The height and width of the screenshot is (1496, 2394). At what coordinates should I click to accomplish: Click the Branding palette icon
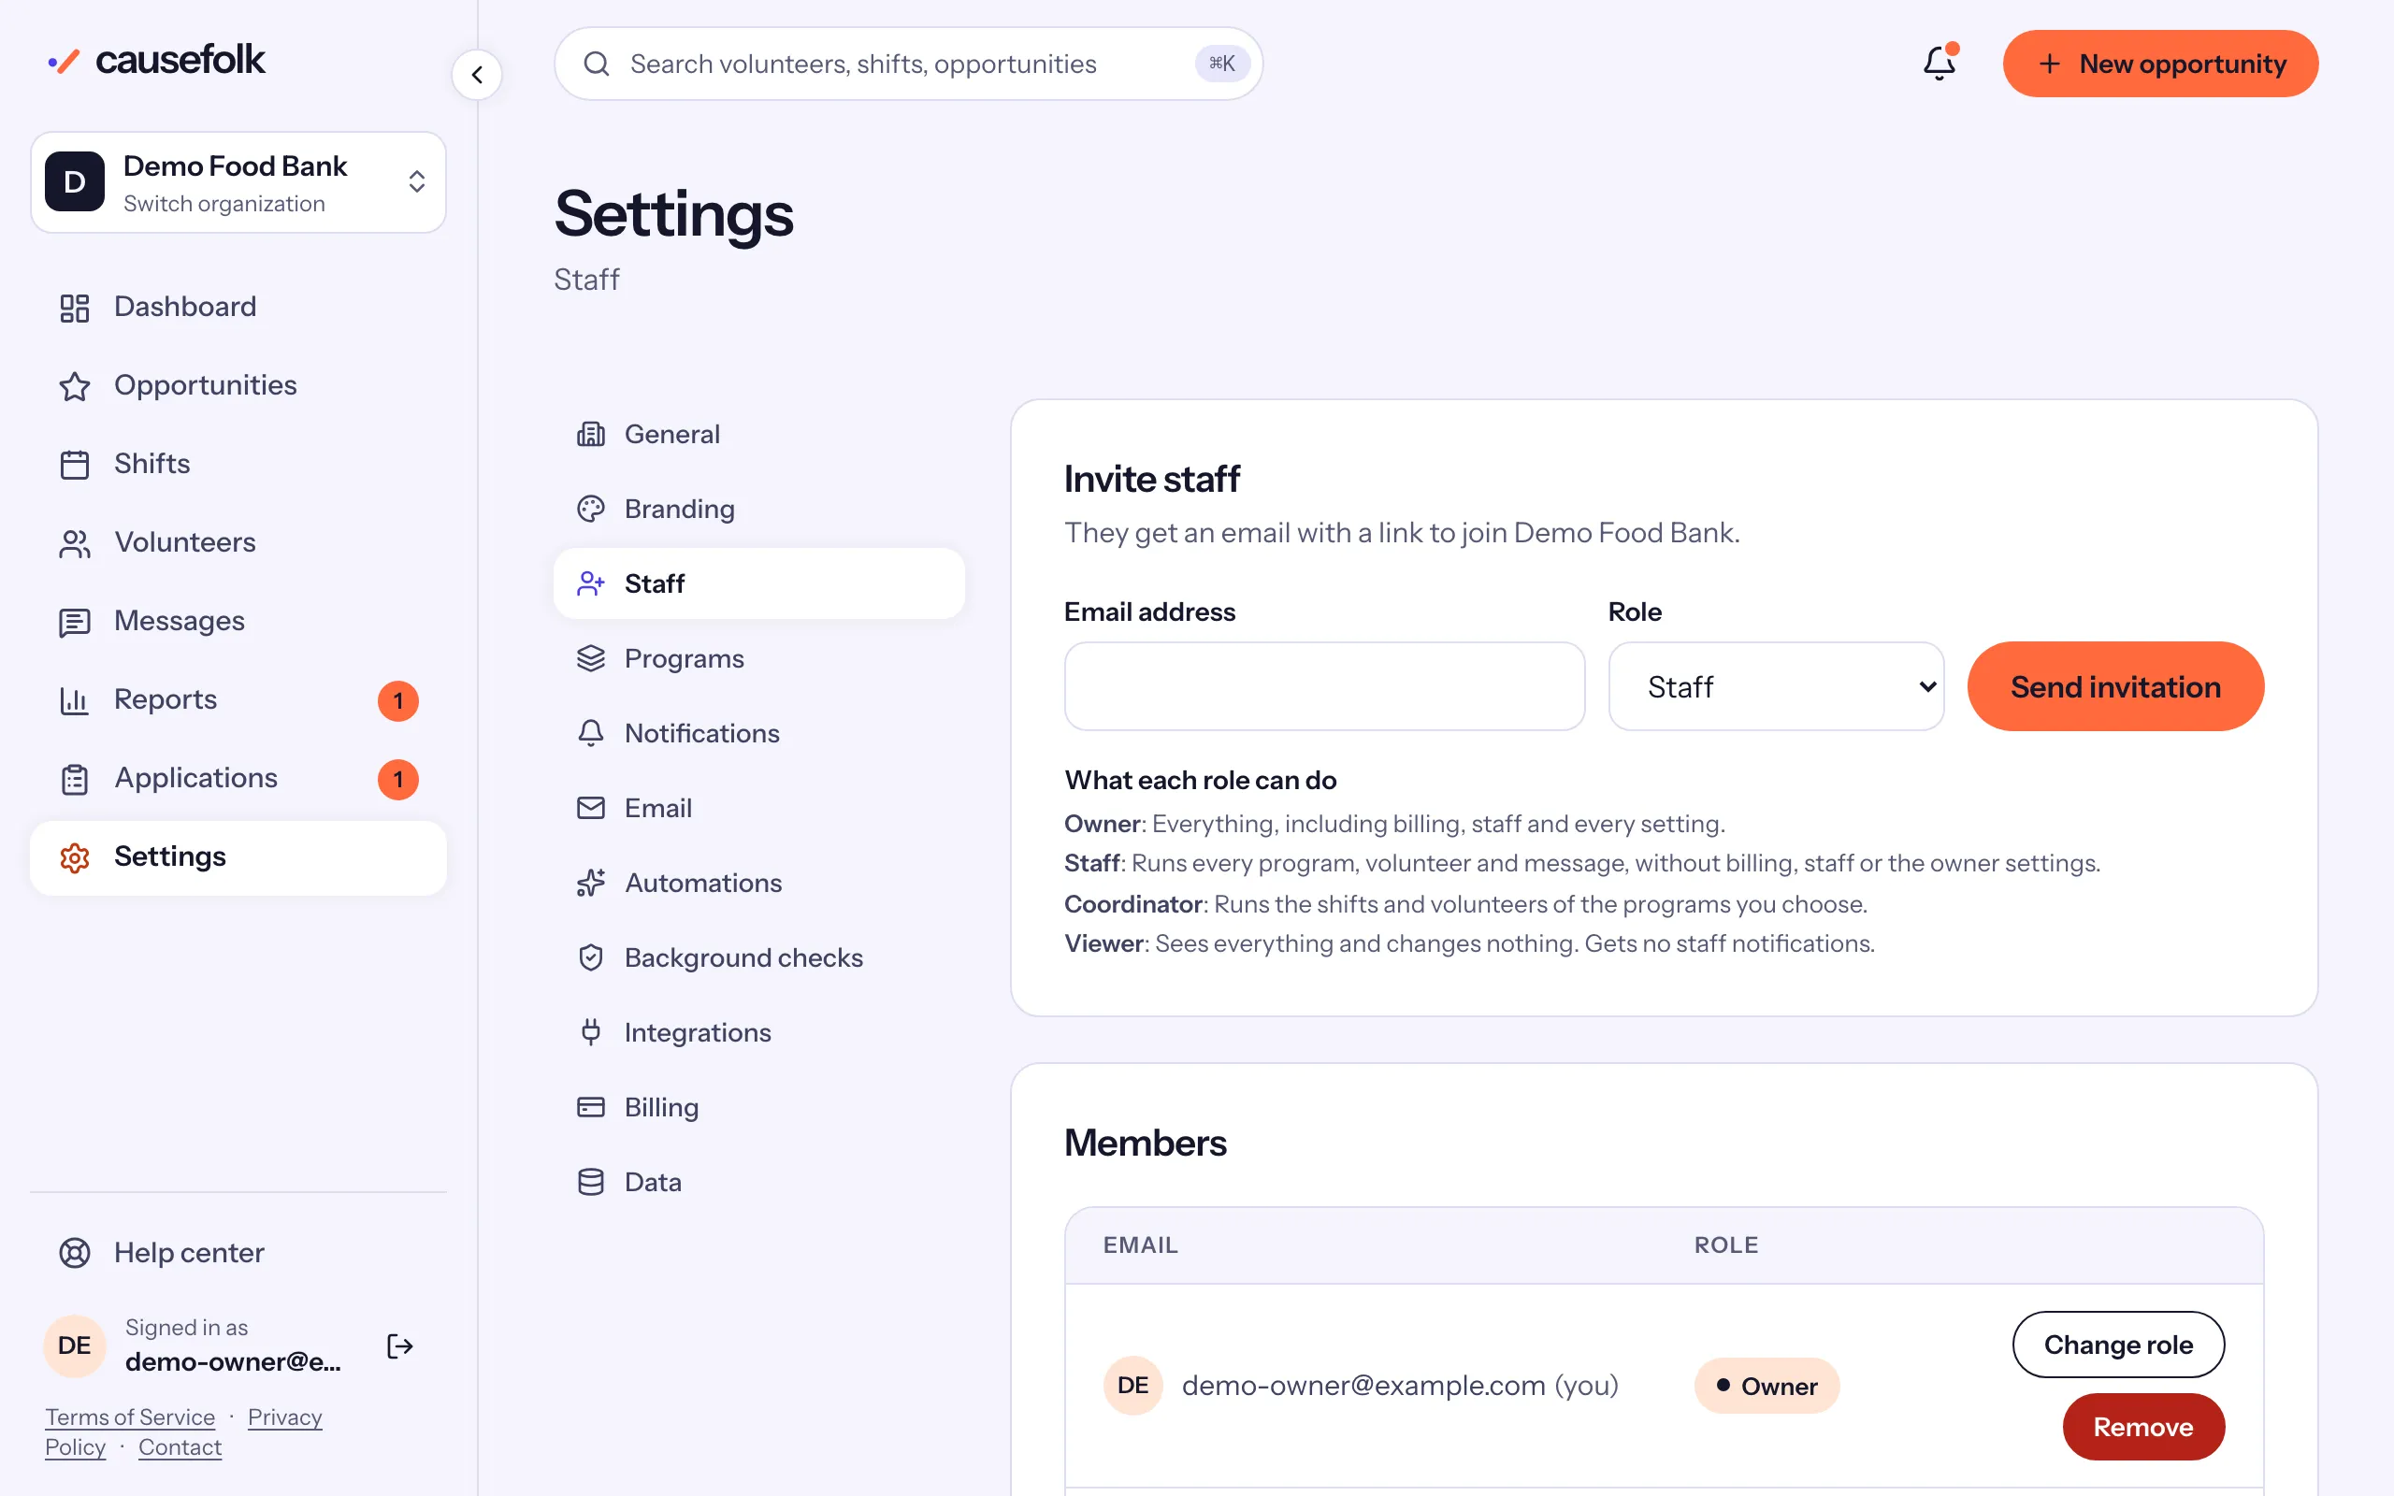point(591,509)
